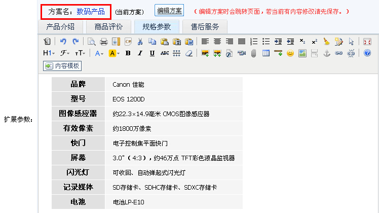This screenshot has height=213, width=379.
Task: Select all with the cursor icon
Action: 351,42
